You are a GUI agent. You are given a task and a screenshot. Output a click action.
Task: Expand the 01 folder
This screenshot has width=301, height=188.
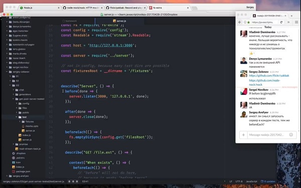10,76
